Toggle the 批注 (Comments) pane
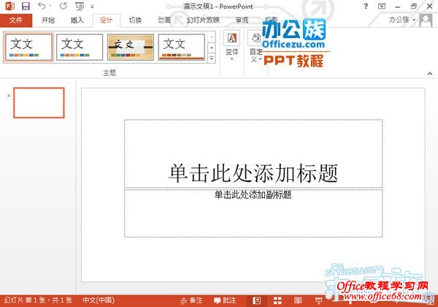 point(225,301)
